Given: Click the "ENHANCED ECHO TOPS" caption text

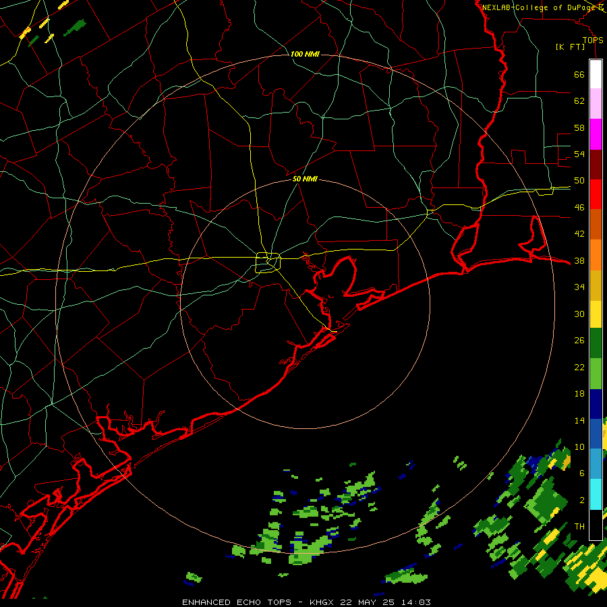Looking at the screenshot, I should pos(237,602).
